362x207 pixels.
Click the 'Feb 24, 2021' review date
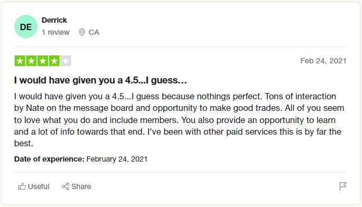[x=323, y=61]
